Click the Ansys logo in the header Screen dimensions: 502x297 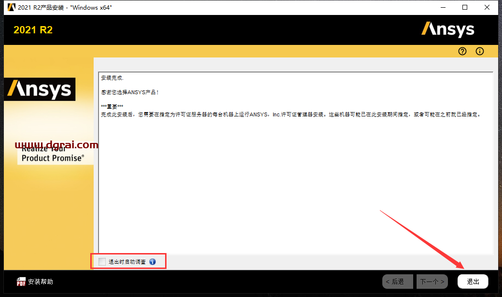pyautogui.click(x=447, y=29)
